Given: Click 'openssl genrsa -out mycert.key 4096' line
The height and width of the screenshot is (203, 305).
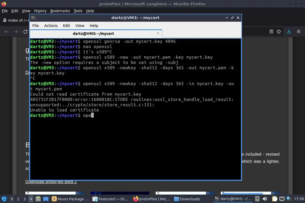Looking at the screenshot, I should (103, 41).
